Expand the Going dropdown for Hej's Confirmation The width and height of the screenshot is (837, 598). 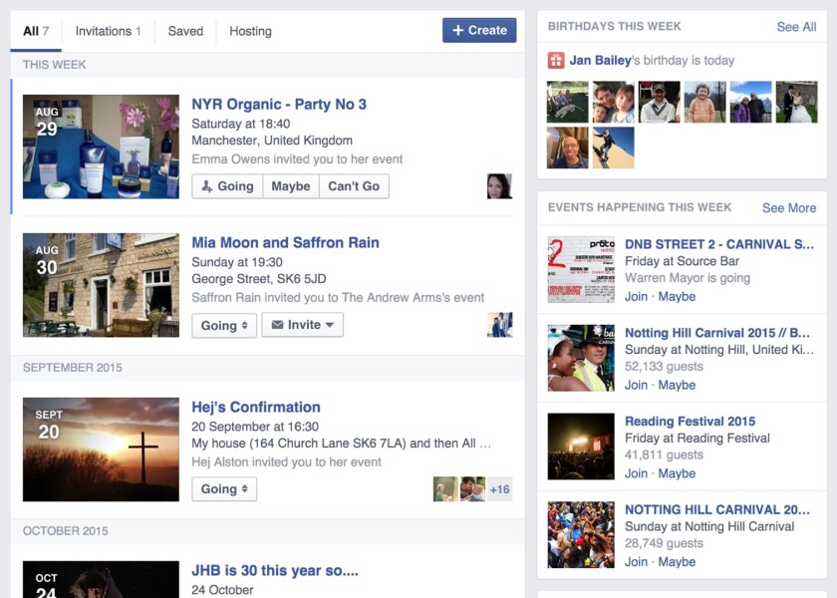pos(223,488)
